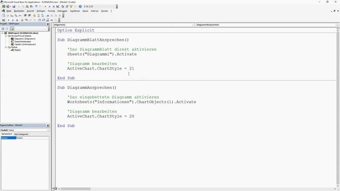Open the Fenster menu

point(105,11)
